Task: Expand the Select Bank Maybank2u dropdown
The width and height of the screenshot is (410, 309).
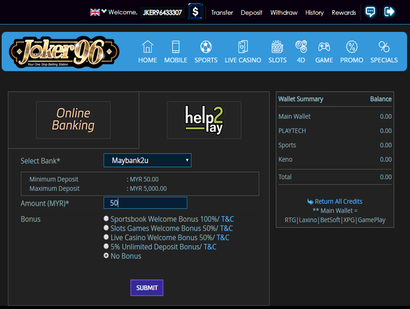Action: tap(147, 160)
